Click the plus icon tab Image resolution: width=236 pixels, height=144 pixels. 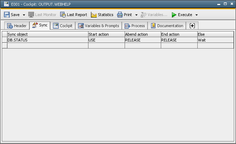point(192,26)
